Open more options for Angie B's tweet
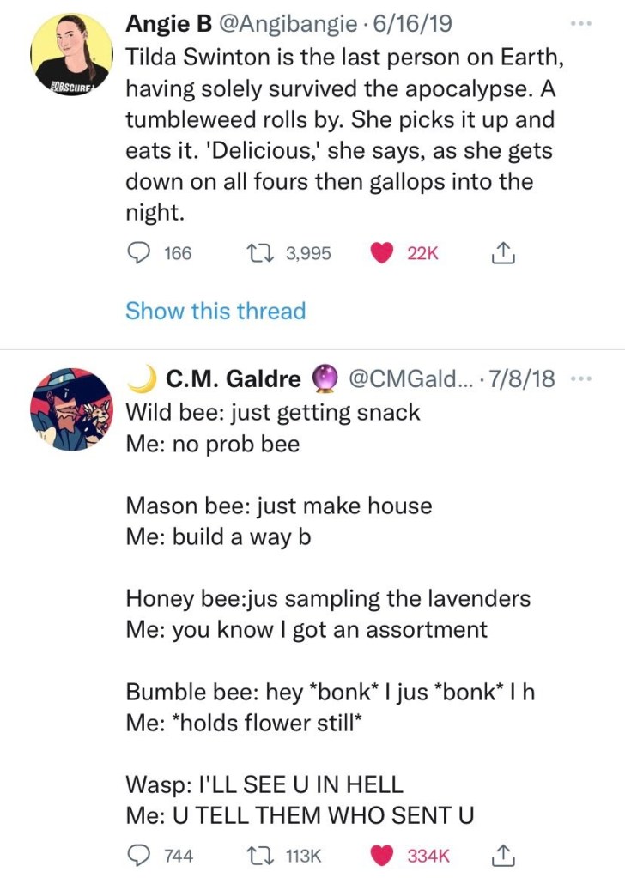 click(x=581, y=24)
